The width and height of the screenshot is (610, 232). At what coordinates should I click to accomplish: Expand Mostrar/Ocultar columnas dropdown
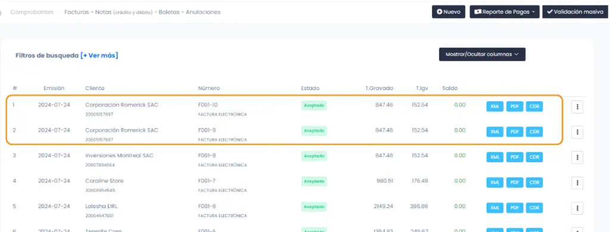[x=482, y=54]
